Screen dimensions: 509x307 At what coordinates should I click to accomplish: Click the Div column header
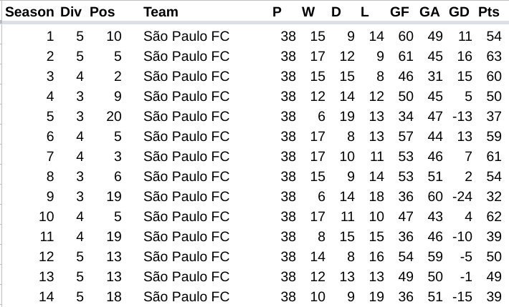click(71, 12)
